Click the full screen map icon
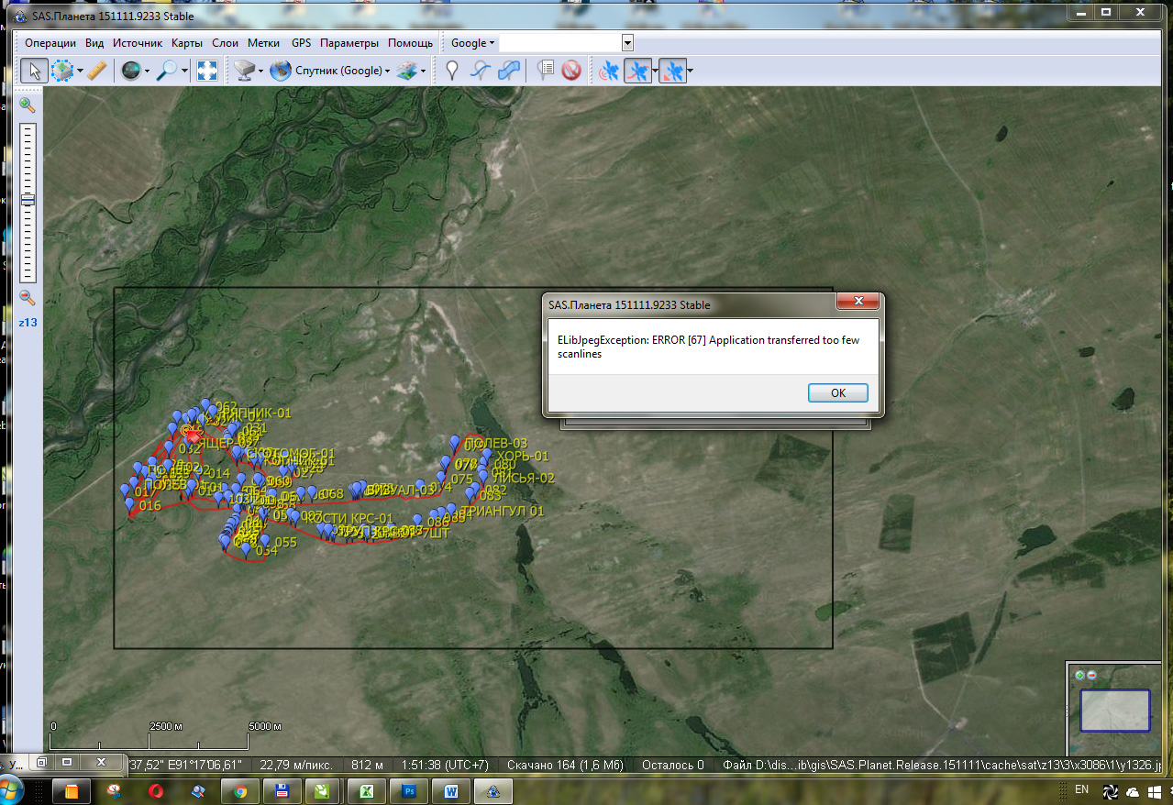Screen dimensions: 1173x805 pyautogui.click(x=207, y=71)
